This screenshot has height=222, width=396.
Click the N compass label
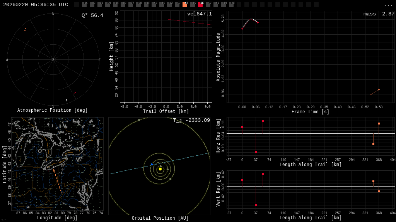[53, 14]
